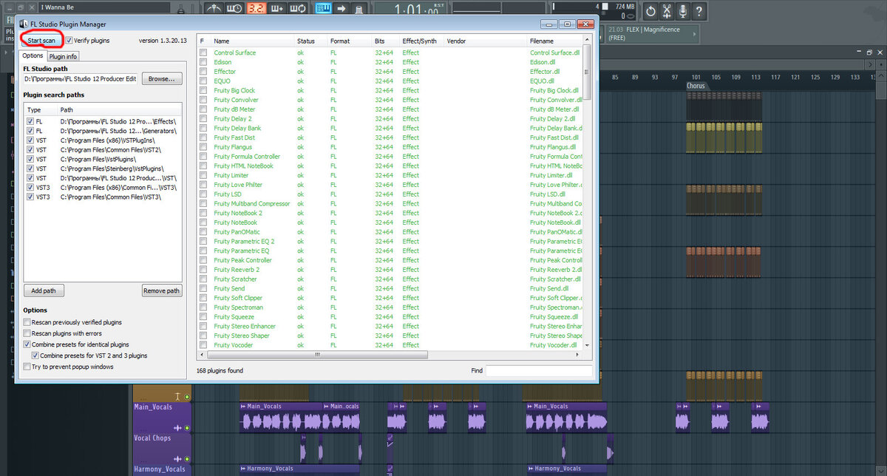The width and height of the screenshot is (887, 476).
Task: Click the Browse... button
Action: point(161,78)
